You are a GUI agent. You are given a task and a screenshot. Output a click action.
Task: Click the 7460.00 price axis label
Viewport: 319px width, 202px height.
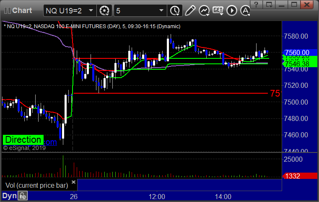click(296, 135)
